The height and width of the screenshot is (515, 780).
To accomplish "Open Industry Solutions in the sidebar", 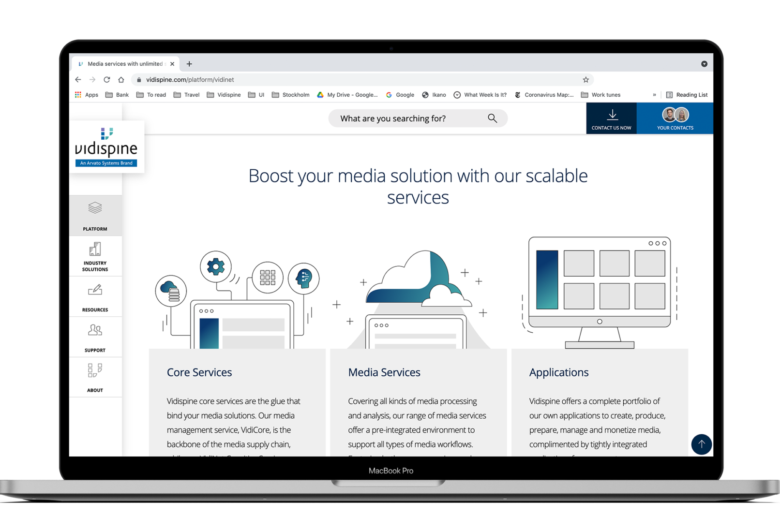I will pyautogui.click(x=95, y=256).
